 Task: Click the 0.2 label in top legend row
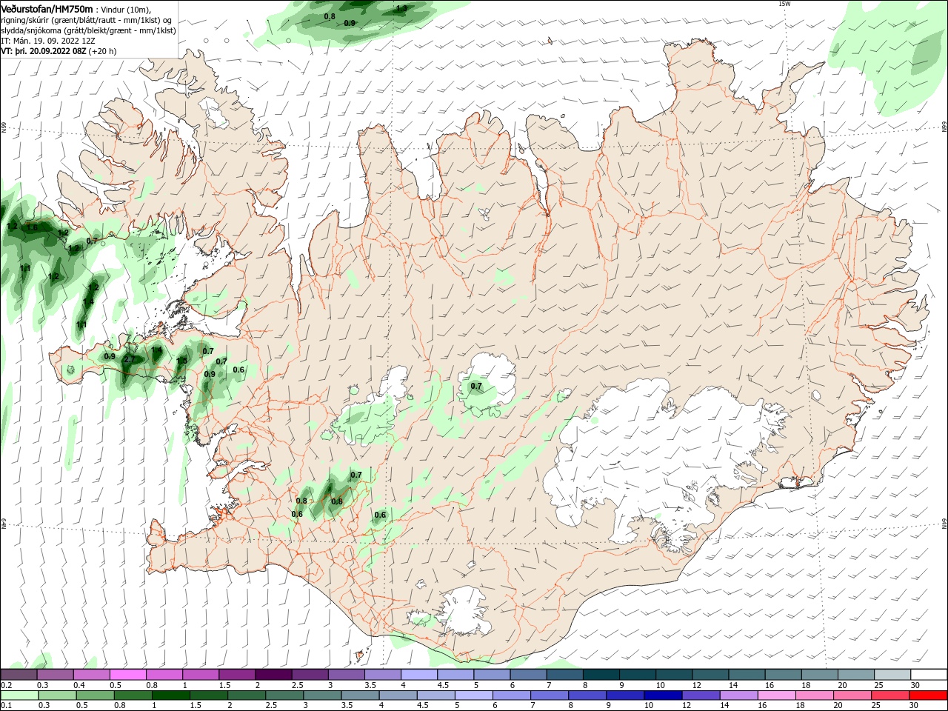6,685
